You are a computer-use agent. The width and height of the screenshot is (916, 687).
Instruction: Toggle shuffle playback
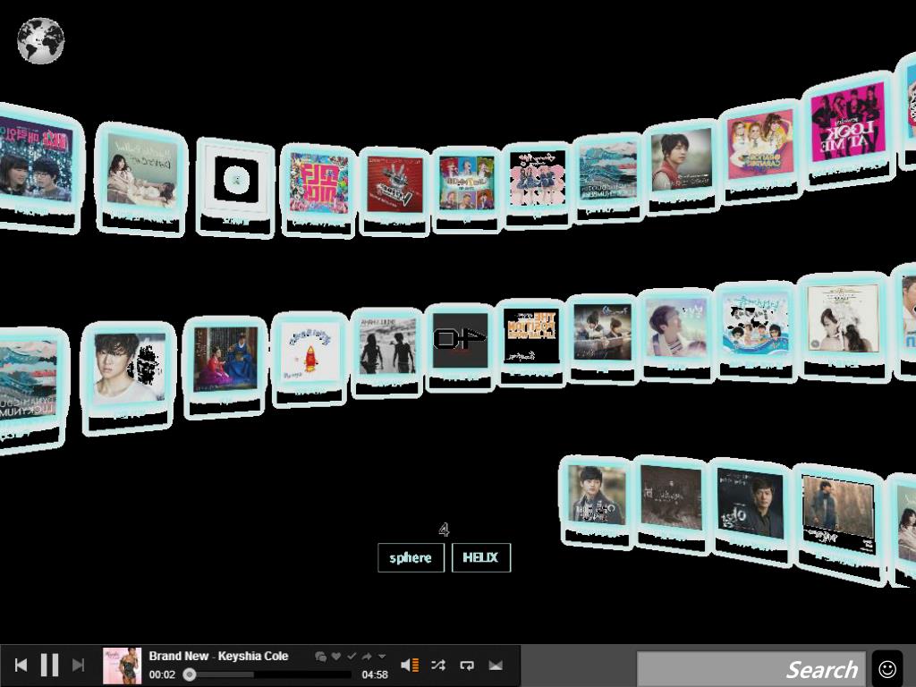[438, 665]
